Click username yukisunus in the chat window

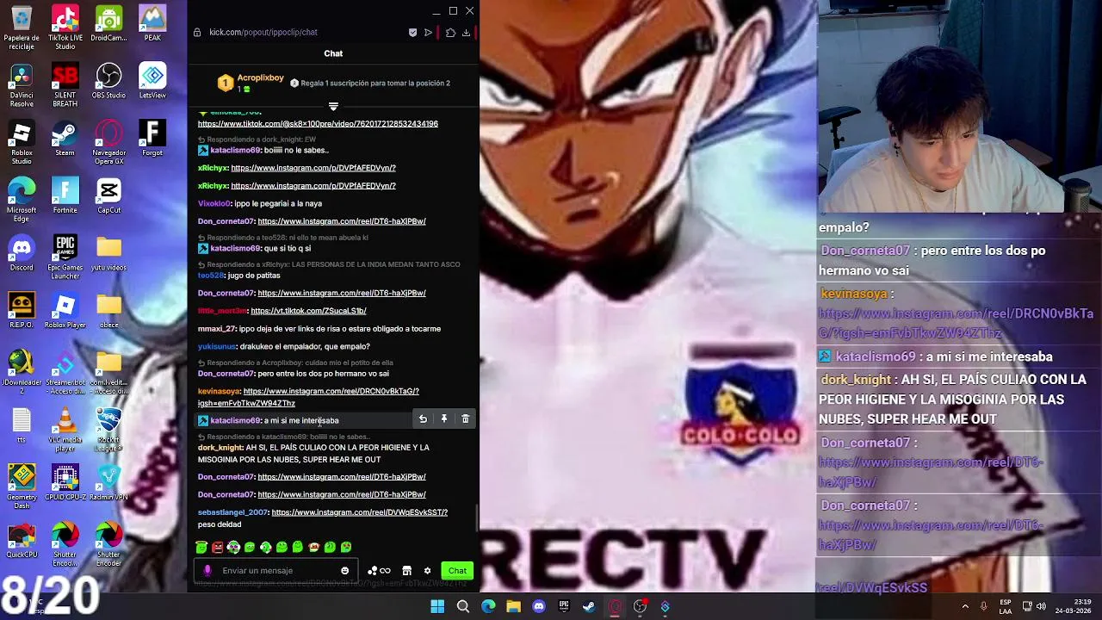pos(217,346)
